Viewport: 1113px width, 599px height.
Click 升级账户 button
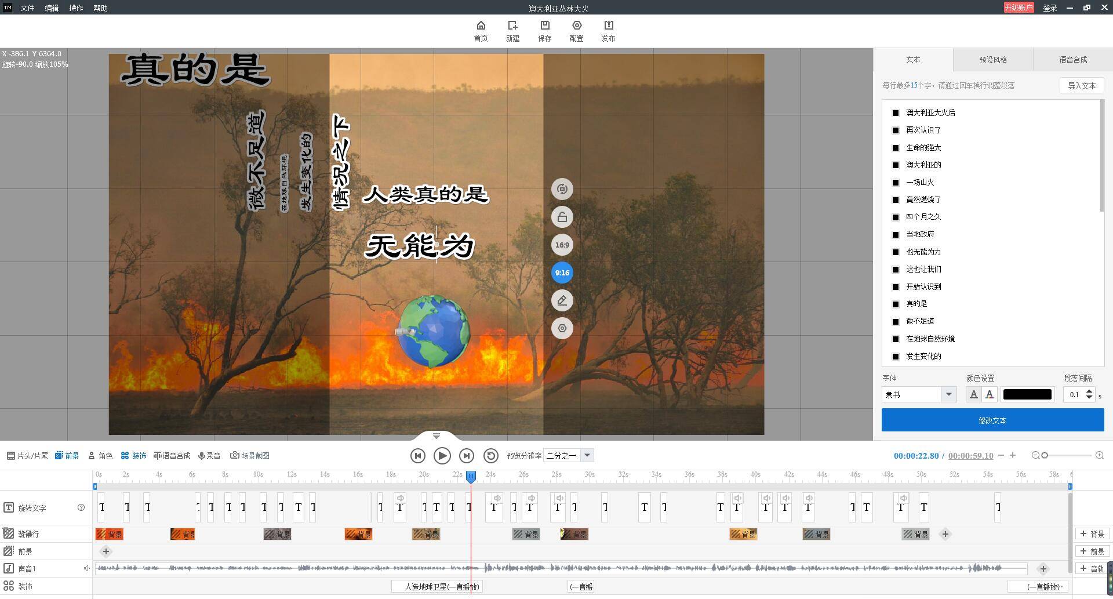(1019, 8)
